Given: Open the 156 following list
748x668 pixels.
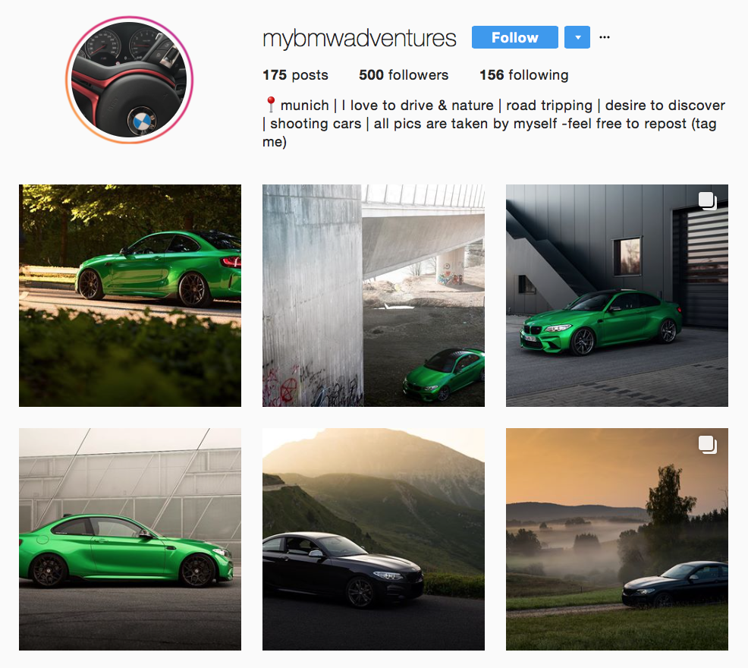Looking at the screenshot, I should click(523, 75).
